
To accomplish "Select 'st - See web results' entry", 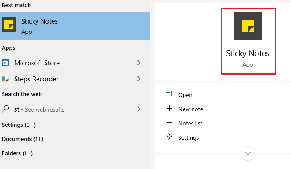I will pyautogui.click(x=75, y=109).
